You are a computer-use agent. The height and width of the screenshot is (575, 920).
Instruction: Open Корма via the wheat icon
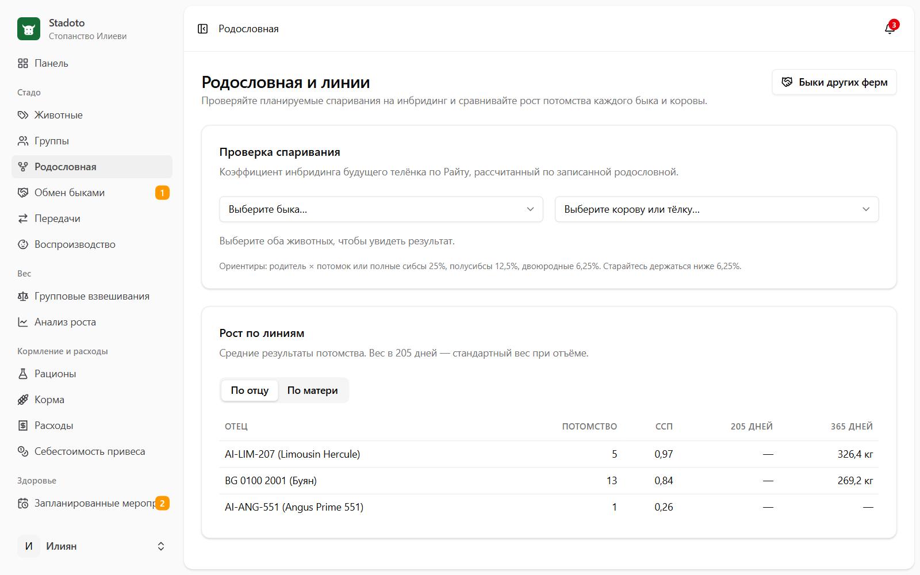(x=23, y=400)
